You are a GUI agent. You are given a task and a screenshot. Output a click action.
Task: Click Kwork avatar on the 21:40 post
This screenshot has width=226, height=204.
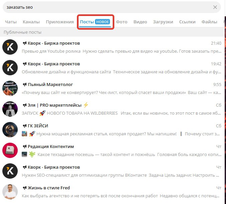(x=10, y=47)
